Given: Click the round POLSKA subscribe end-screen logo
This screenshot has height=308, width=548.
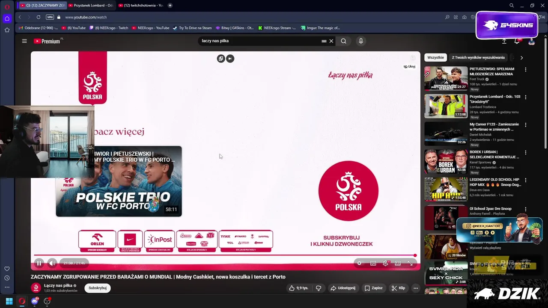Looking at the screenshot, I should [x=348, y=191].
